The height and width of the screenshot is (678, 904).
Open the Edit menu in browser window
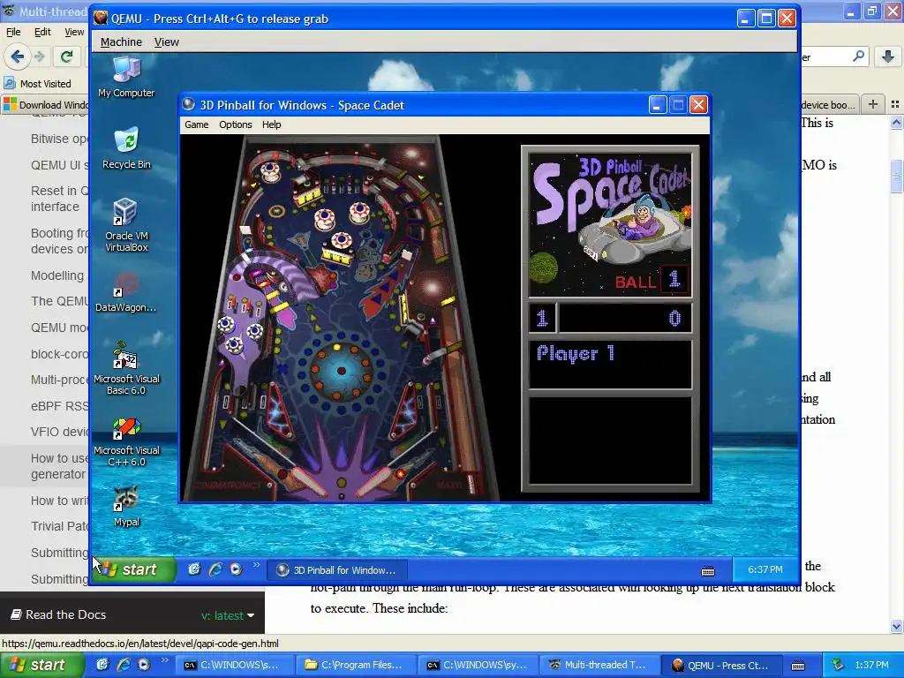[x=42, y=33]
